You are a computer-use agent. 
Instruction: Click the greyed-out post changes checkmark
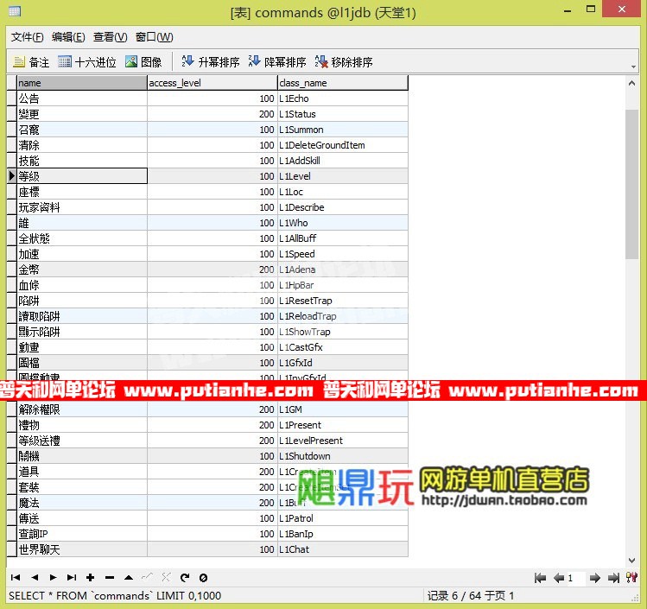(x=148, y=577)
